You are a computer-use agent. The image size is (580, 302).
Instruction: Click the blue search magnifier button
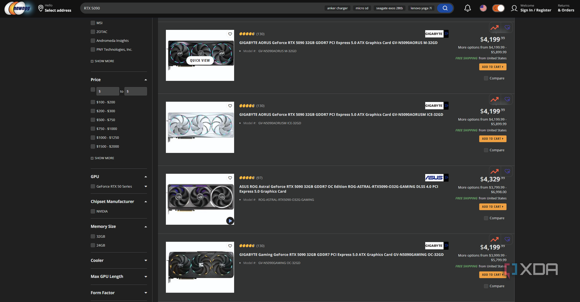pos(445,8)
